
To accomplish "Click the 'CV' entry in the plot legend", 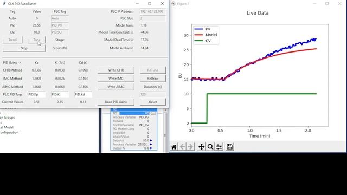I will click(x=208, y=41).
